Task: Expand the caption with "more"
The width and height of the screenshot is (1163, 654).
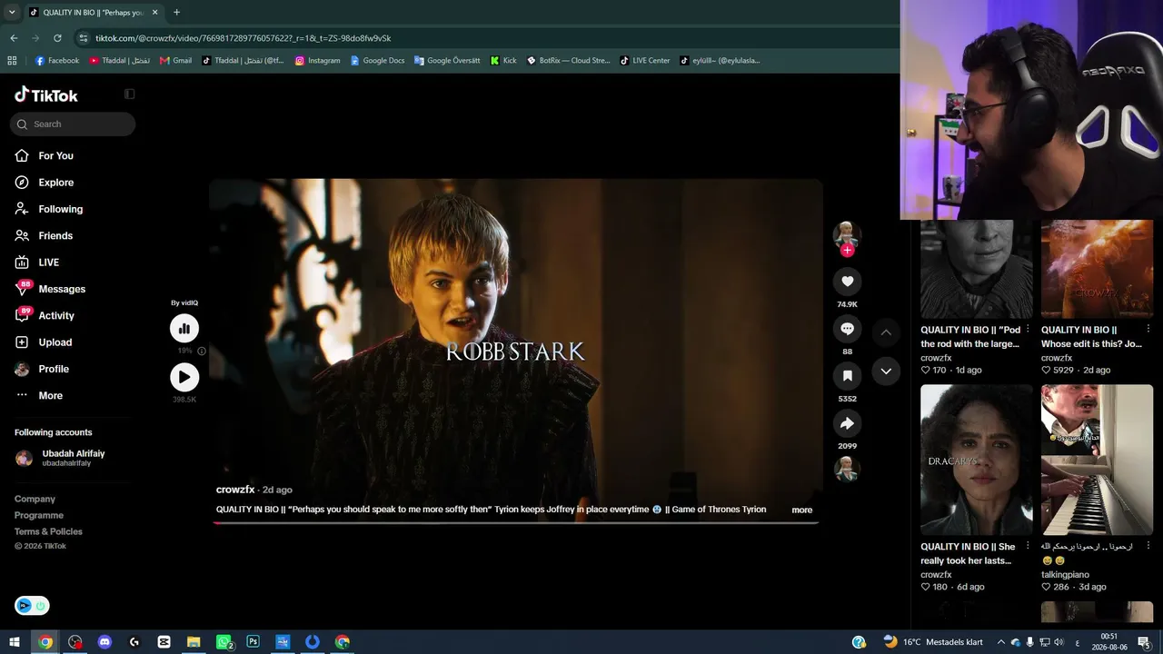Action: pyautogui.click(x=802, y=510)
